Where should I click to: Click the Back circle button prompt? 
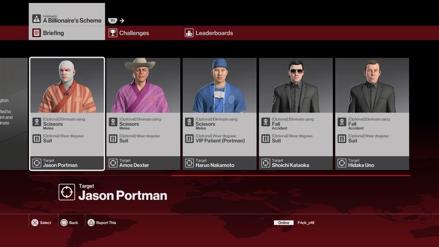click(x=69, y=223)
